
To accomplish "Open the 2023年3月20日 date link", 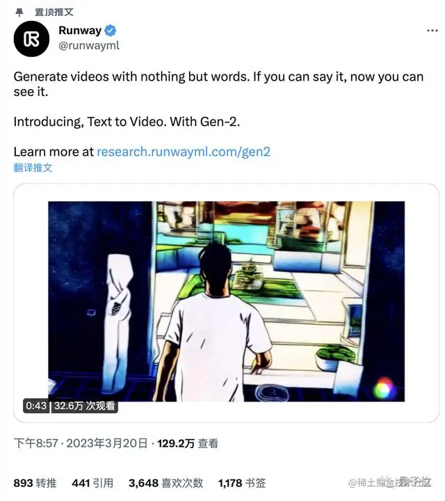I will click(x=107, y=443).
